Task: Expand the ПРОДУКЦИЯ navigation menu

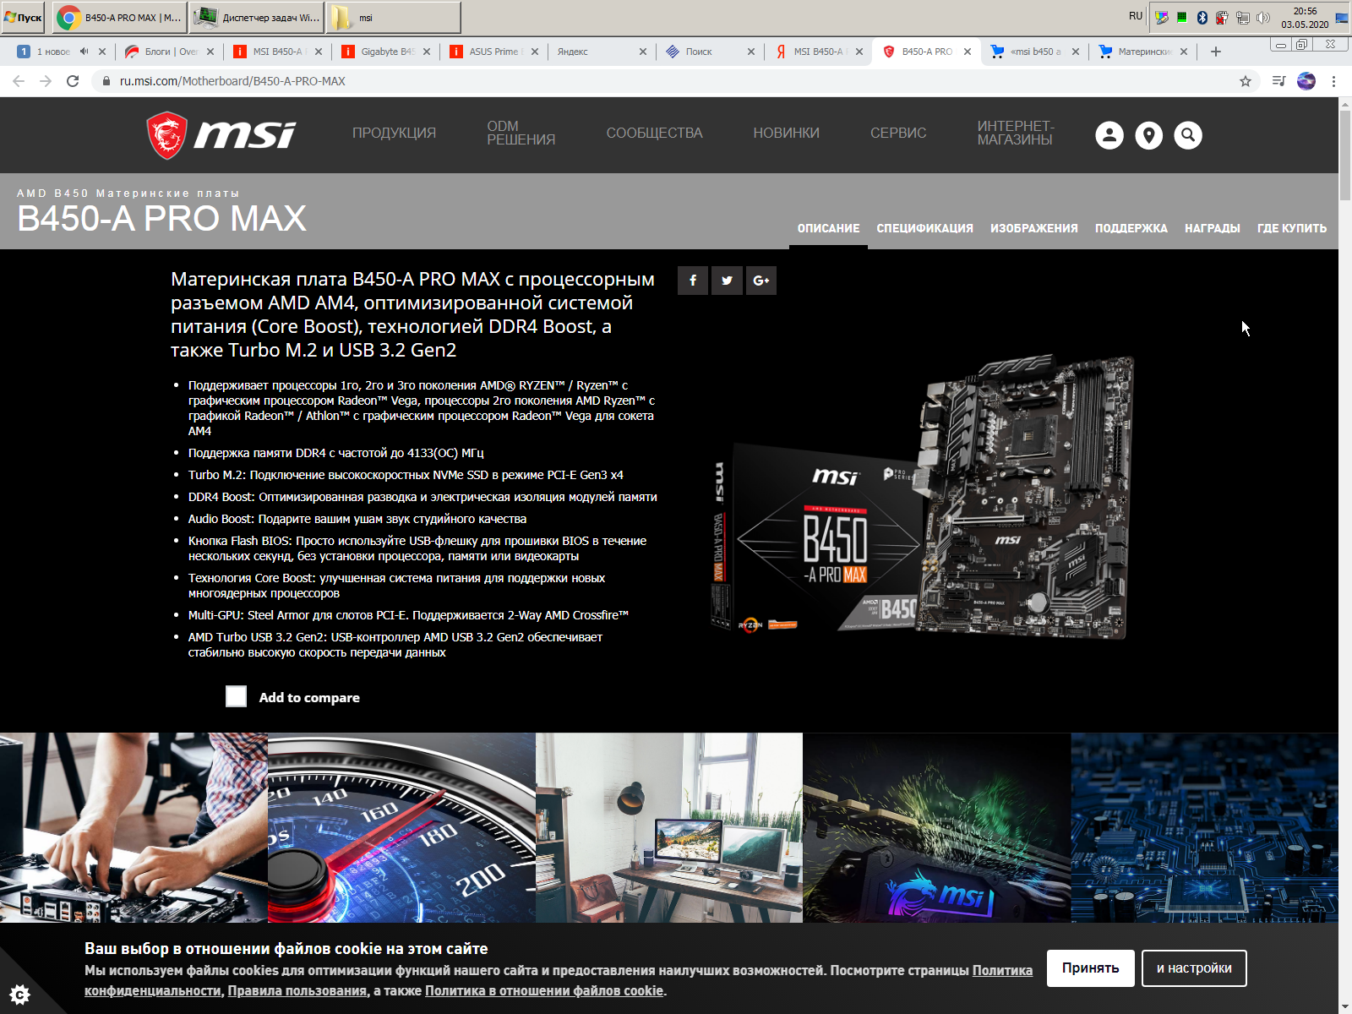Action: (x=394, y=134)
